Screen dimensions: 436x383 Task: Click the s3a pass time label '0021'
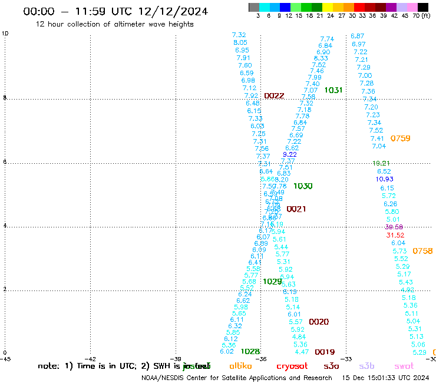[296, 209]
